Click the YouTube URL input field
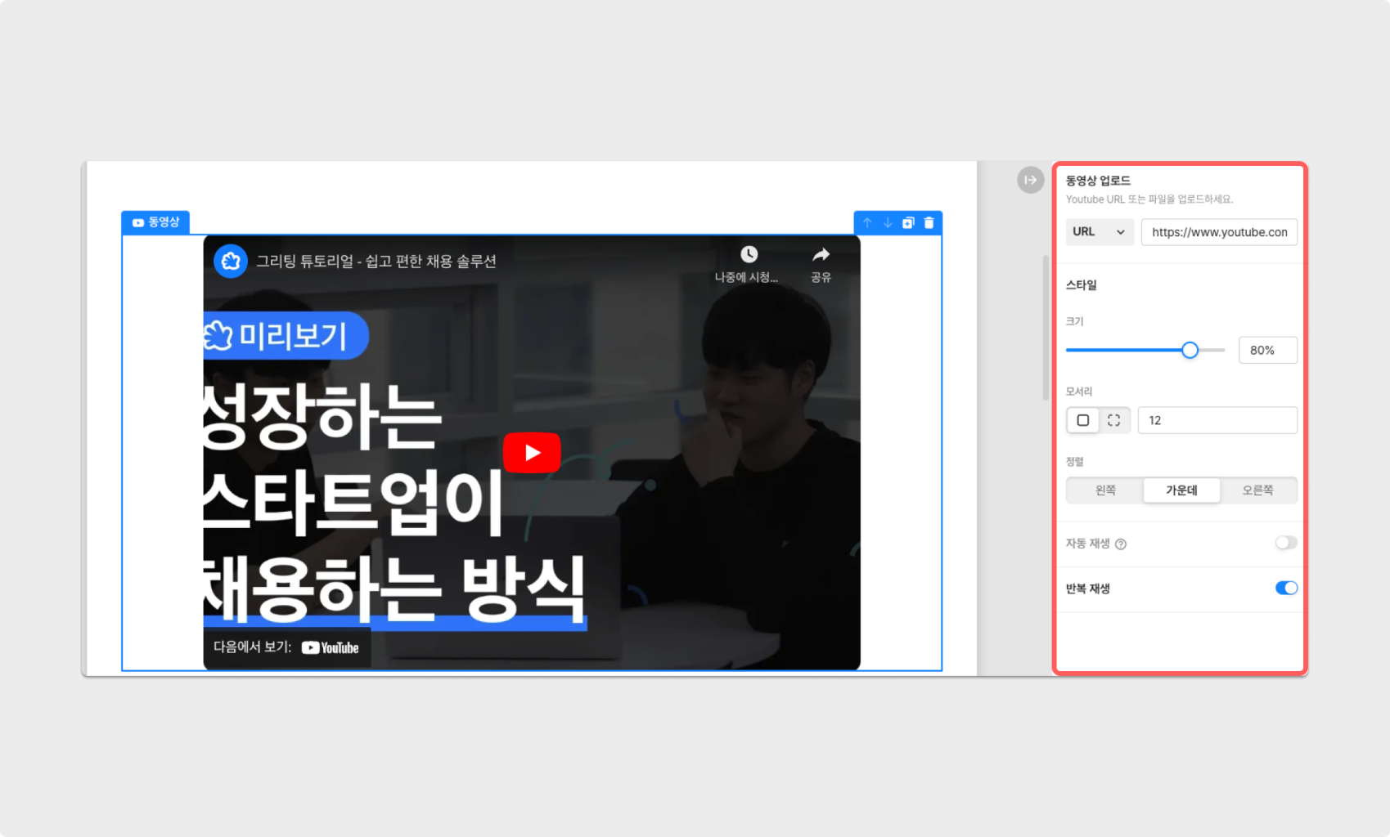 [1219, 232]
